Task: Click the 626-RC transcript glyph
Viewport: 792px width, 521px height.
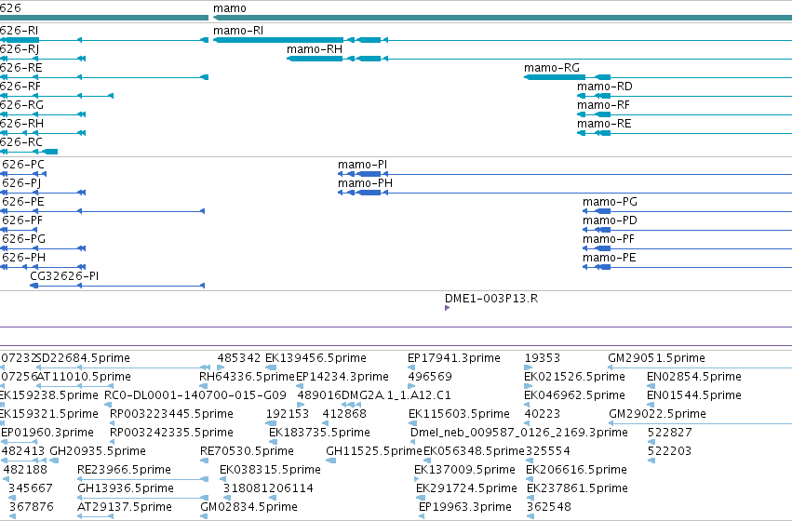Action: [29, 152]
